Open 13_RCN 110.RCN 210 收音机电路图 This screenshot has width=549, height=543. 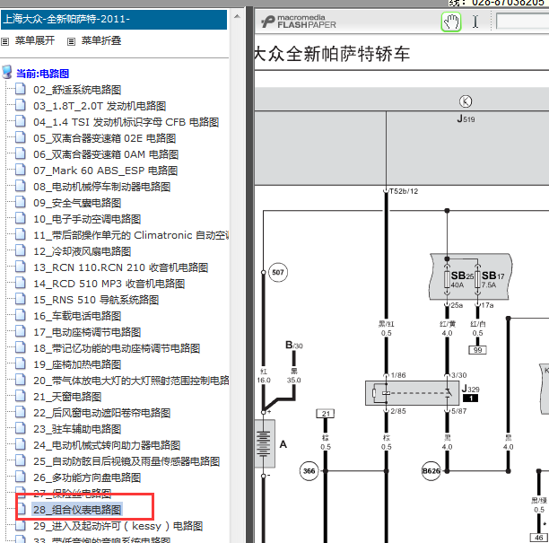[x=120, y=267]
